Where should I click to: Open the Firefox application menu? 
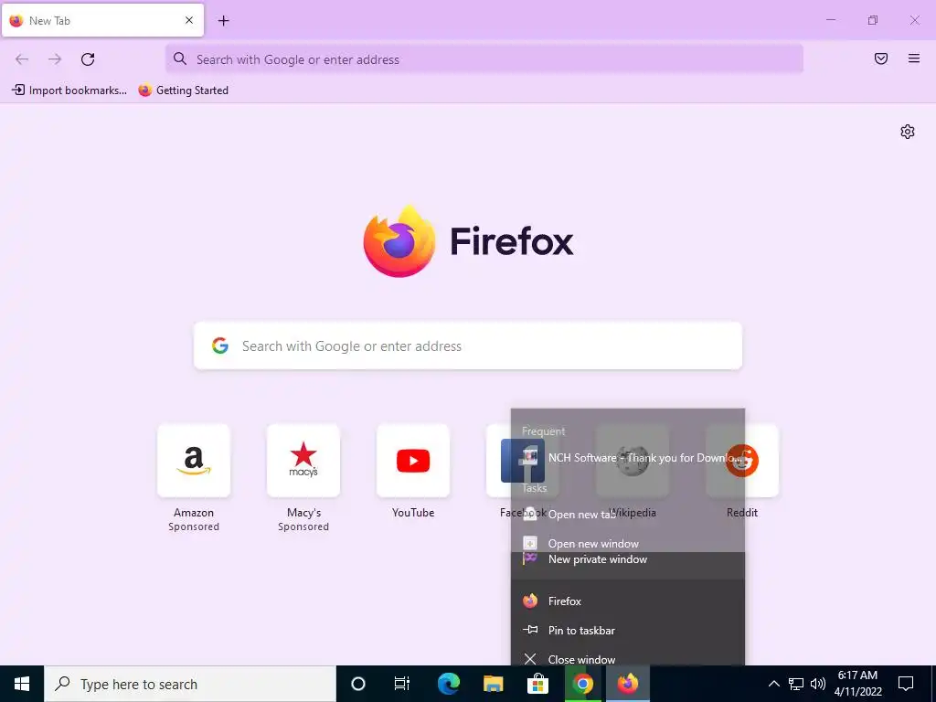(x=914, y=58)
